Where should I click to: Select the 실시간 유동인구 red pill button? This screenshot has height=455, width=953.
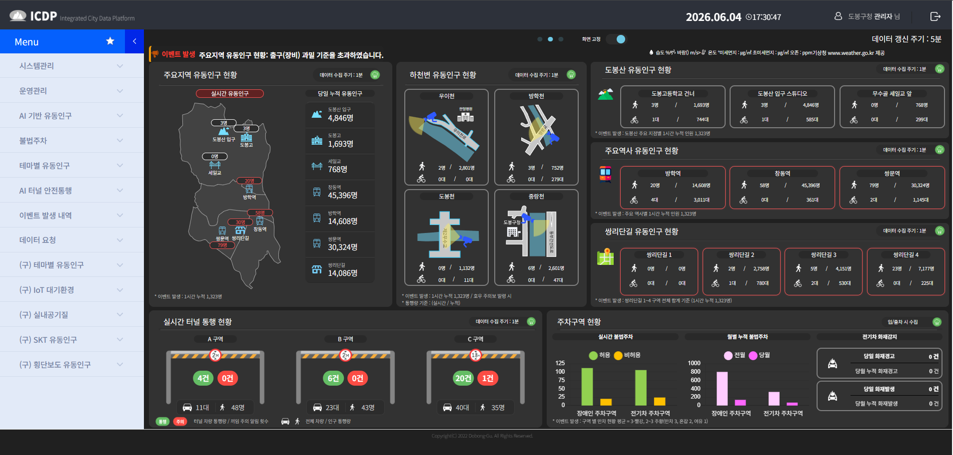[230, 93]
